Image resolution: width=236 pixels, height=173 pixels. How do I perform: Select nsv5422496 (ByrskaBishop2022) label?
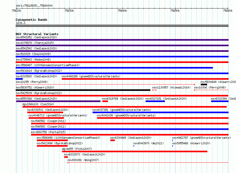[x=60, y=143]
